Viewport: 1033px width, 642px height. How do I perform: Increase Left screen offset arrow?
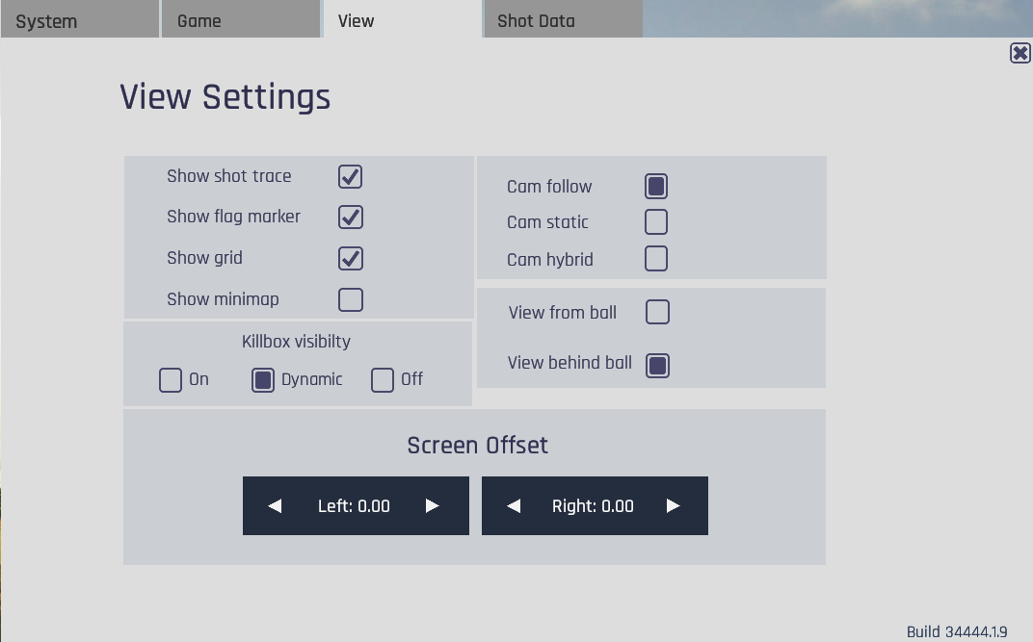coord(432,506)
